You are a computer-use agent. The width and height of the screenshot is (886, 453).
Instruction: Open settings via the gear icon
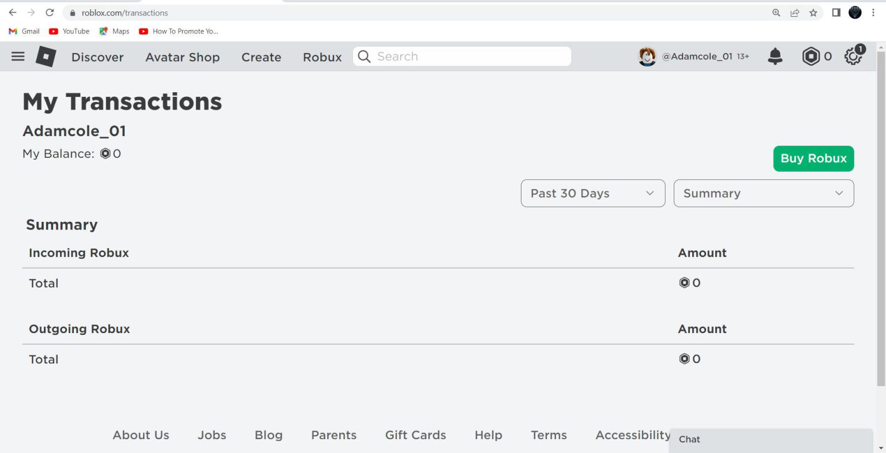point(853,56)
